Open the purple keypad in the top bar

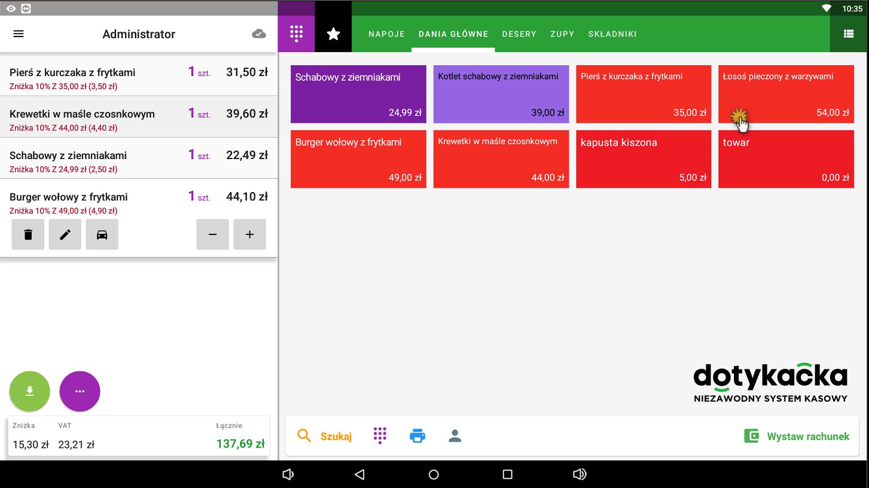coord(296,34)
